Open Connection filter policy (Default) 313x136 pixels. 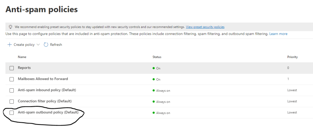45,101
